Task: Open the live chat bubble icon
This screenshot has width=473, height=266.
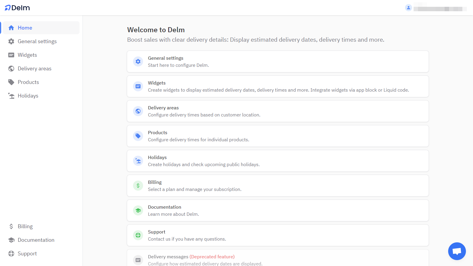Action: coord(457,251)
